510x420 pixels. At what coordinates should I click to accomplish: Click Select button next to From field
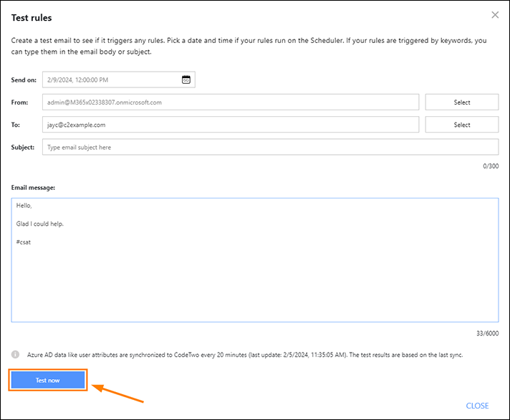click(x=462, y=102)
